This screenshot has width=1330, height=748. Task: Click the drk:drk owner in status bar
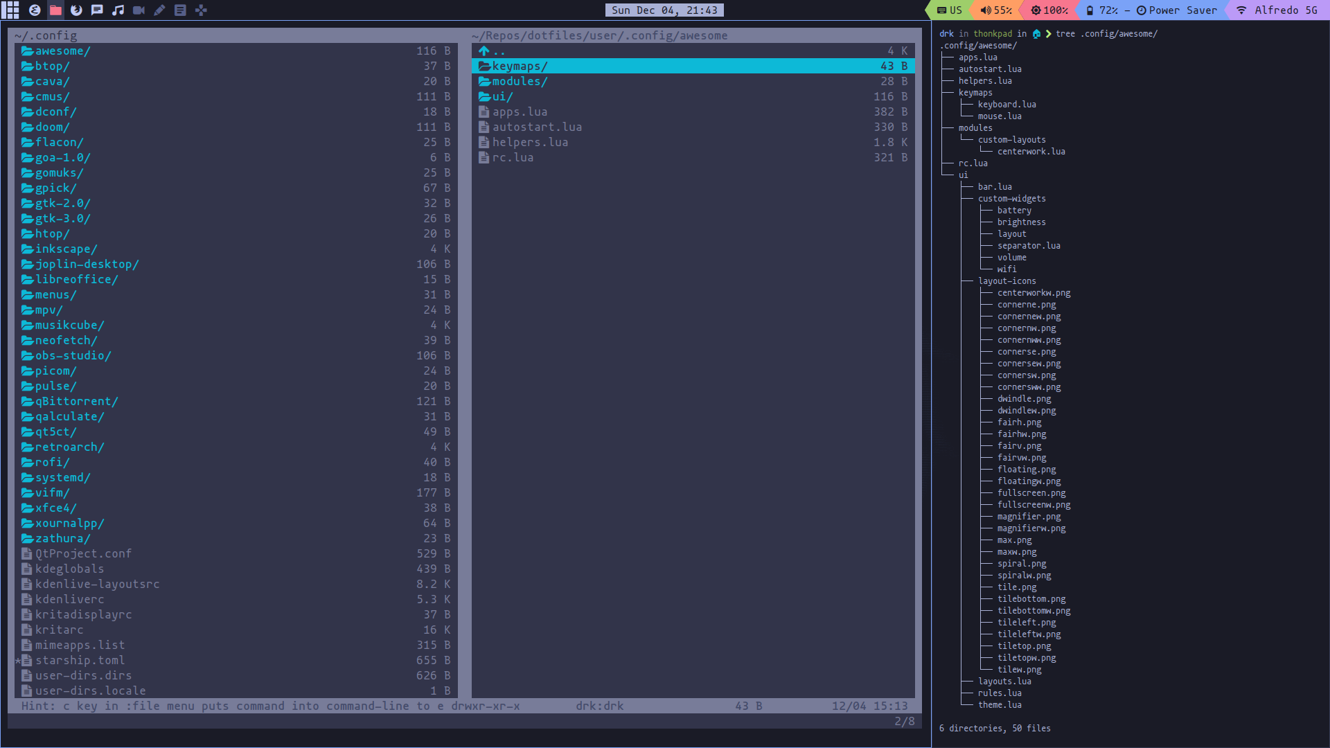(600, 706)
